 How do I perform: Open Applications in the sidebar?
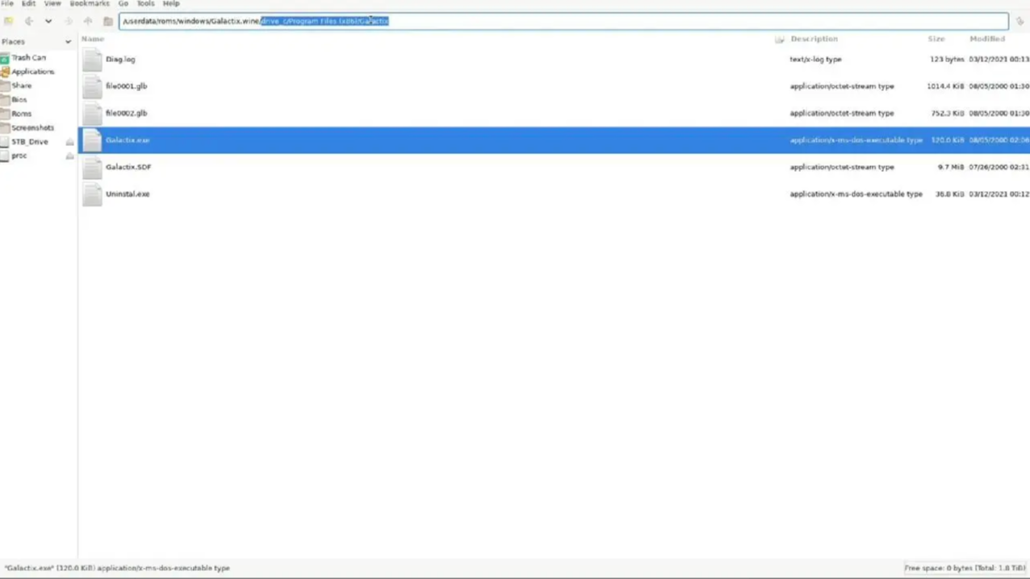pos(33,72)
